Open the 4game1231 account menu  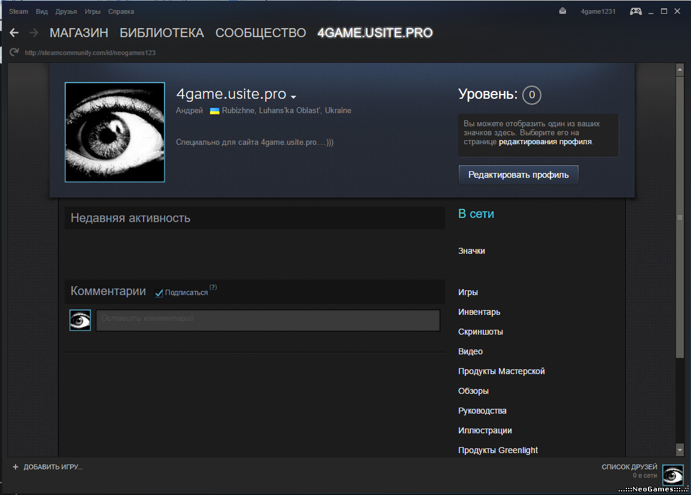pos(598,11)
